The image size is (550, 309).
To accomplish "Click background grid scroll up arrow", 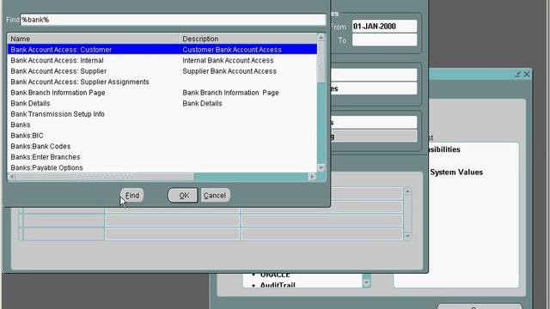I will pyautogui.click(x=407, y=191).
